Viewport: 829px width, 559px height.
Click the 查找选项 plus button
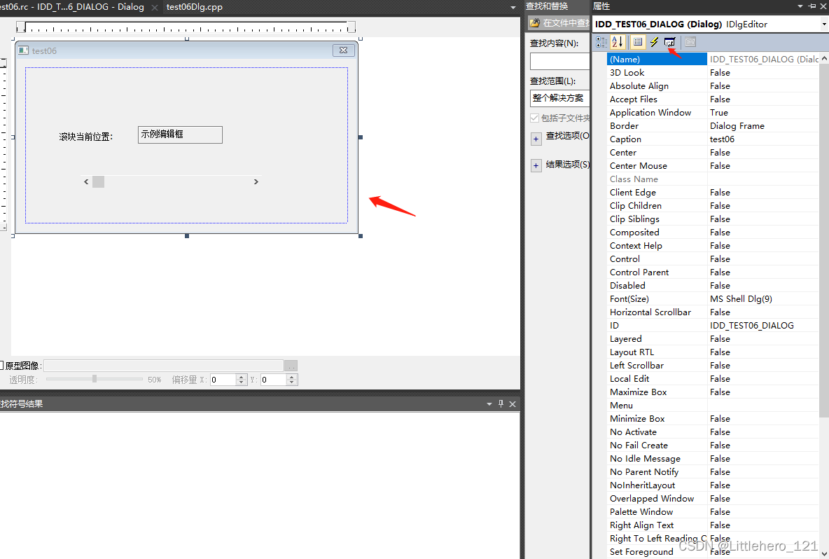point(536,137)
